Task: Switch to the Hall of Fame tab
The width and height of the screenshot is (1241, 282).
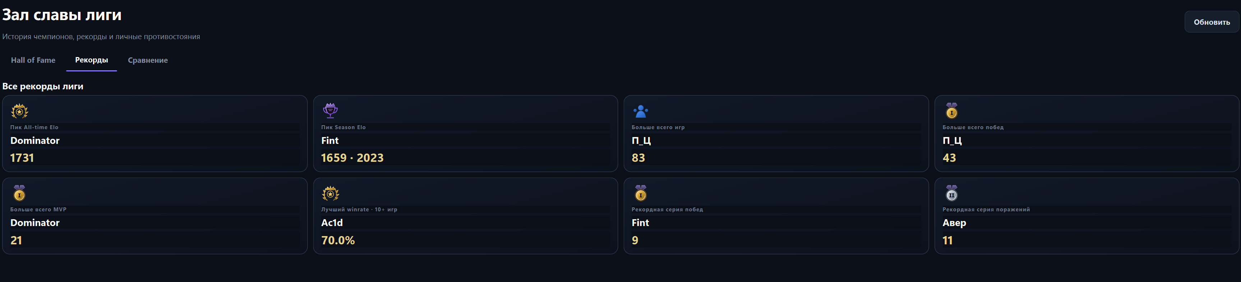Action: (x=33, y=60)
